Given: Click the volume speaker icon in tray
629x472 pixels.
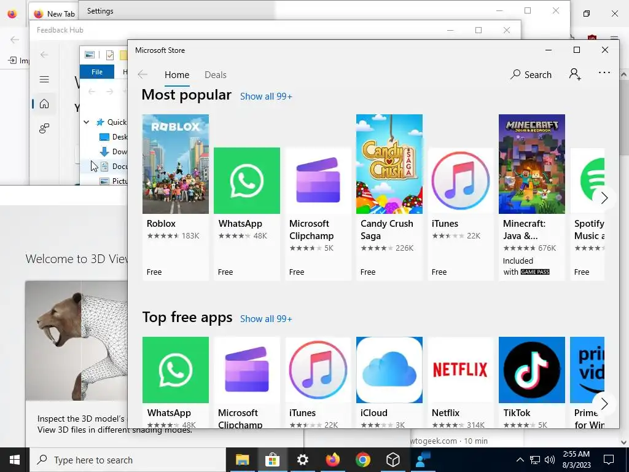Looking at the screenshot, I should click(550, 460).
